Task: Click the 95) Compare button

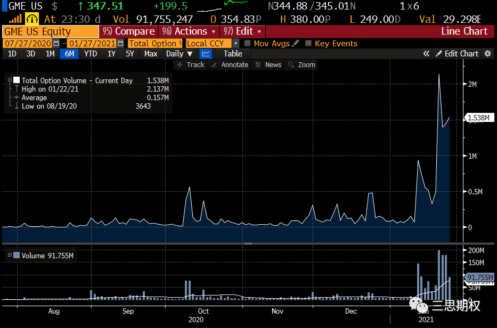Action: coord(128,31)
